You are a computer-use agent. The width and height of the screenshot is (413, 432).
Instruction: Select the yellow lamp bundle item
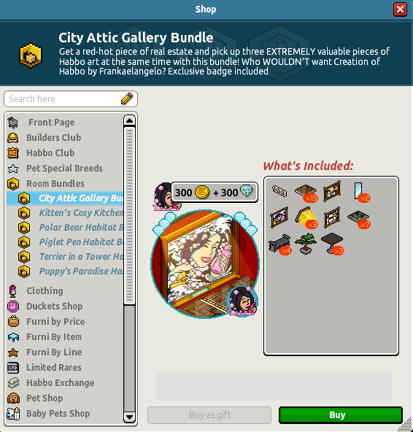pos(306,218)
